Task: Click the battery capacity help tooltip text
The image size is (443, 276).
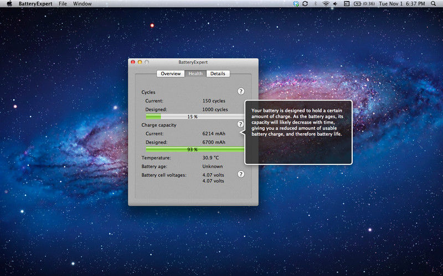Action: [297, 122]
